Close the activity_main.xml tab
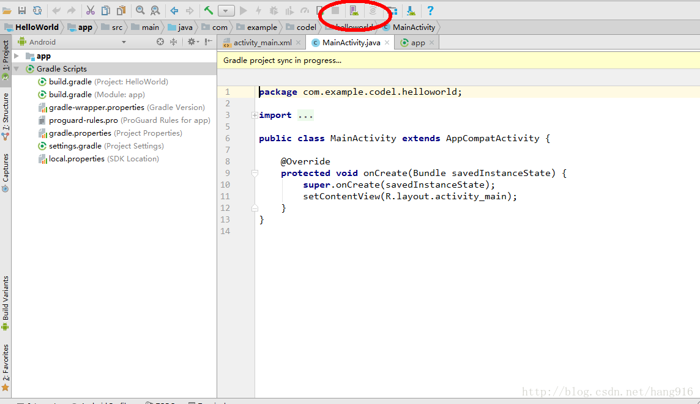 click(x=298, y=42)
